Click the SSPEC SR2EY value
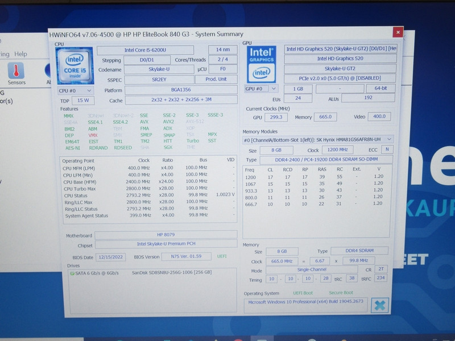This screenshot has height=341, width=455. pos(159,80)
